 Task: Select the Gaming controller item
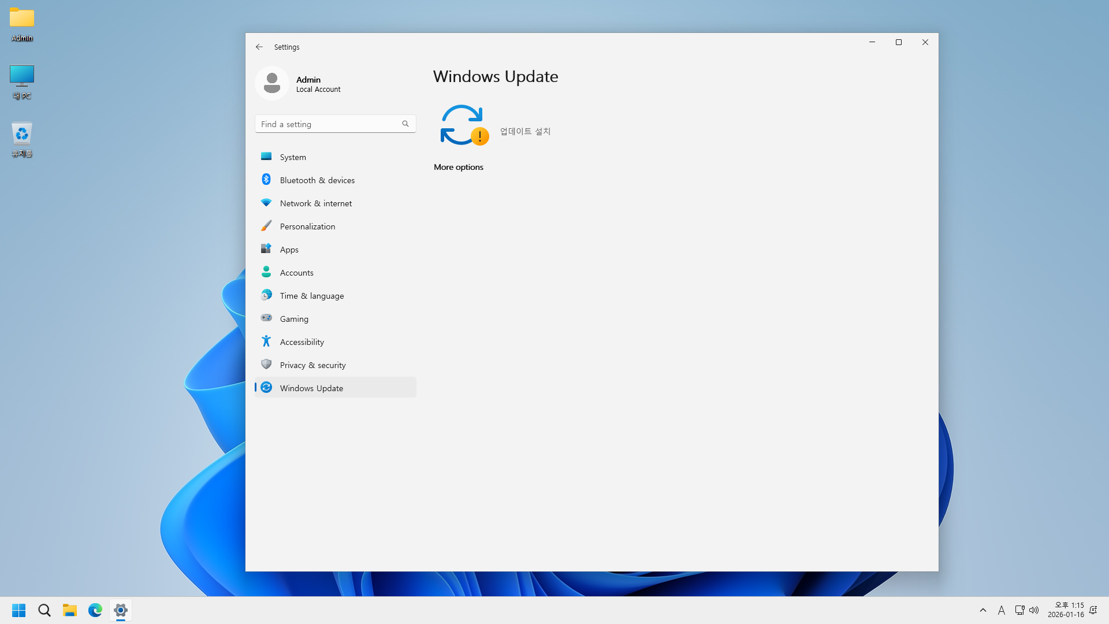294,319
